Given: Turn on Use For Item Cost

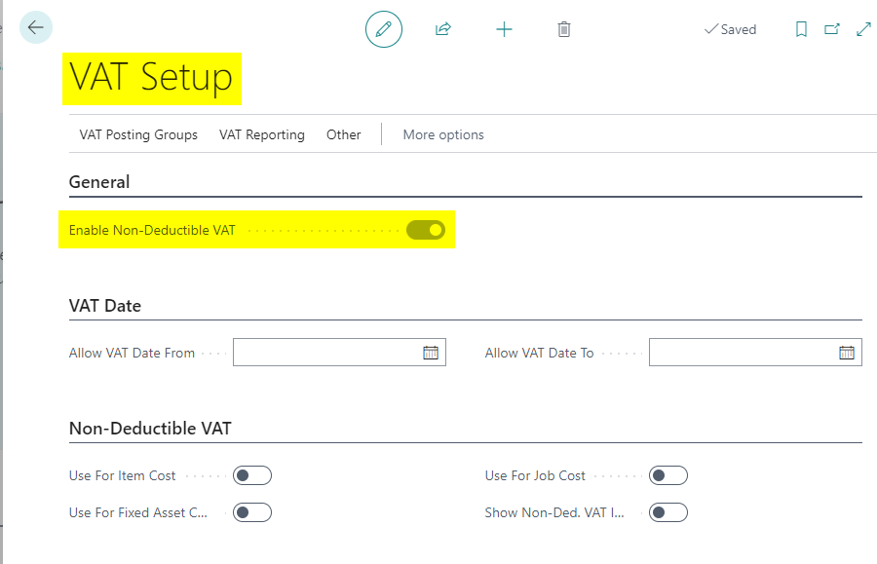Looking at the screenshot, I should [x=252, y=475].
